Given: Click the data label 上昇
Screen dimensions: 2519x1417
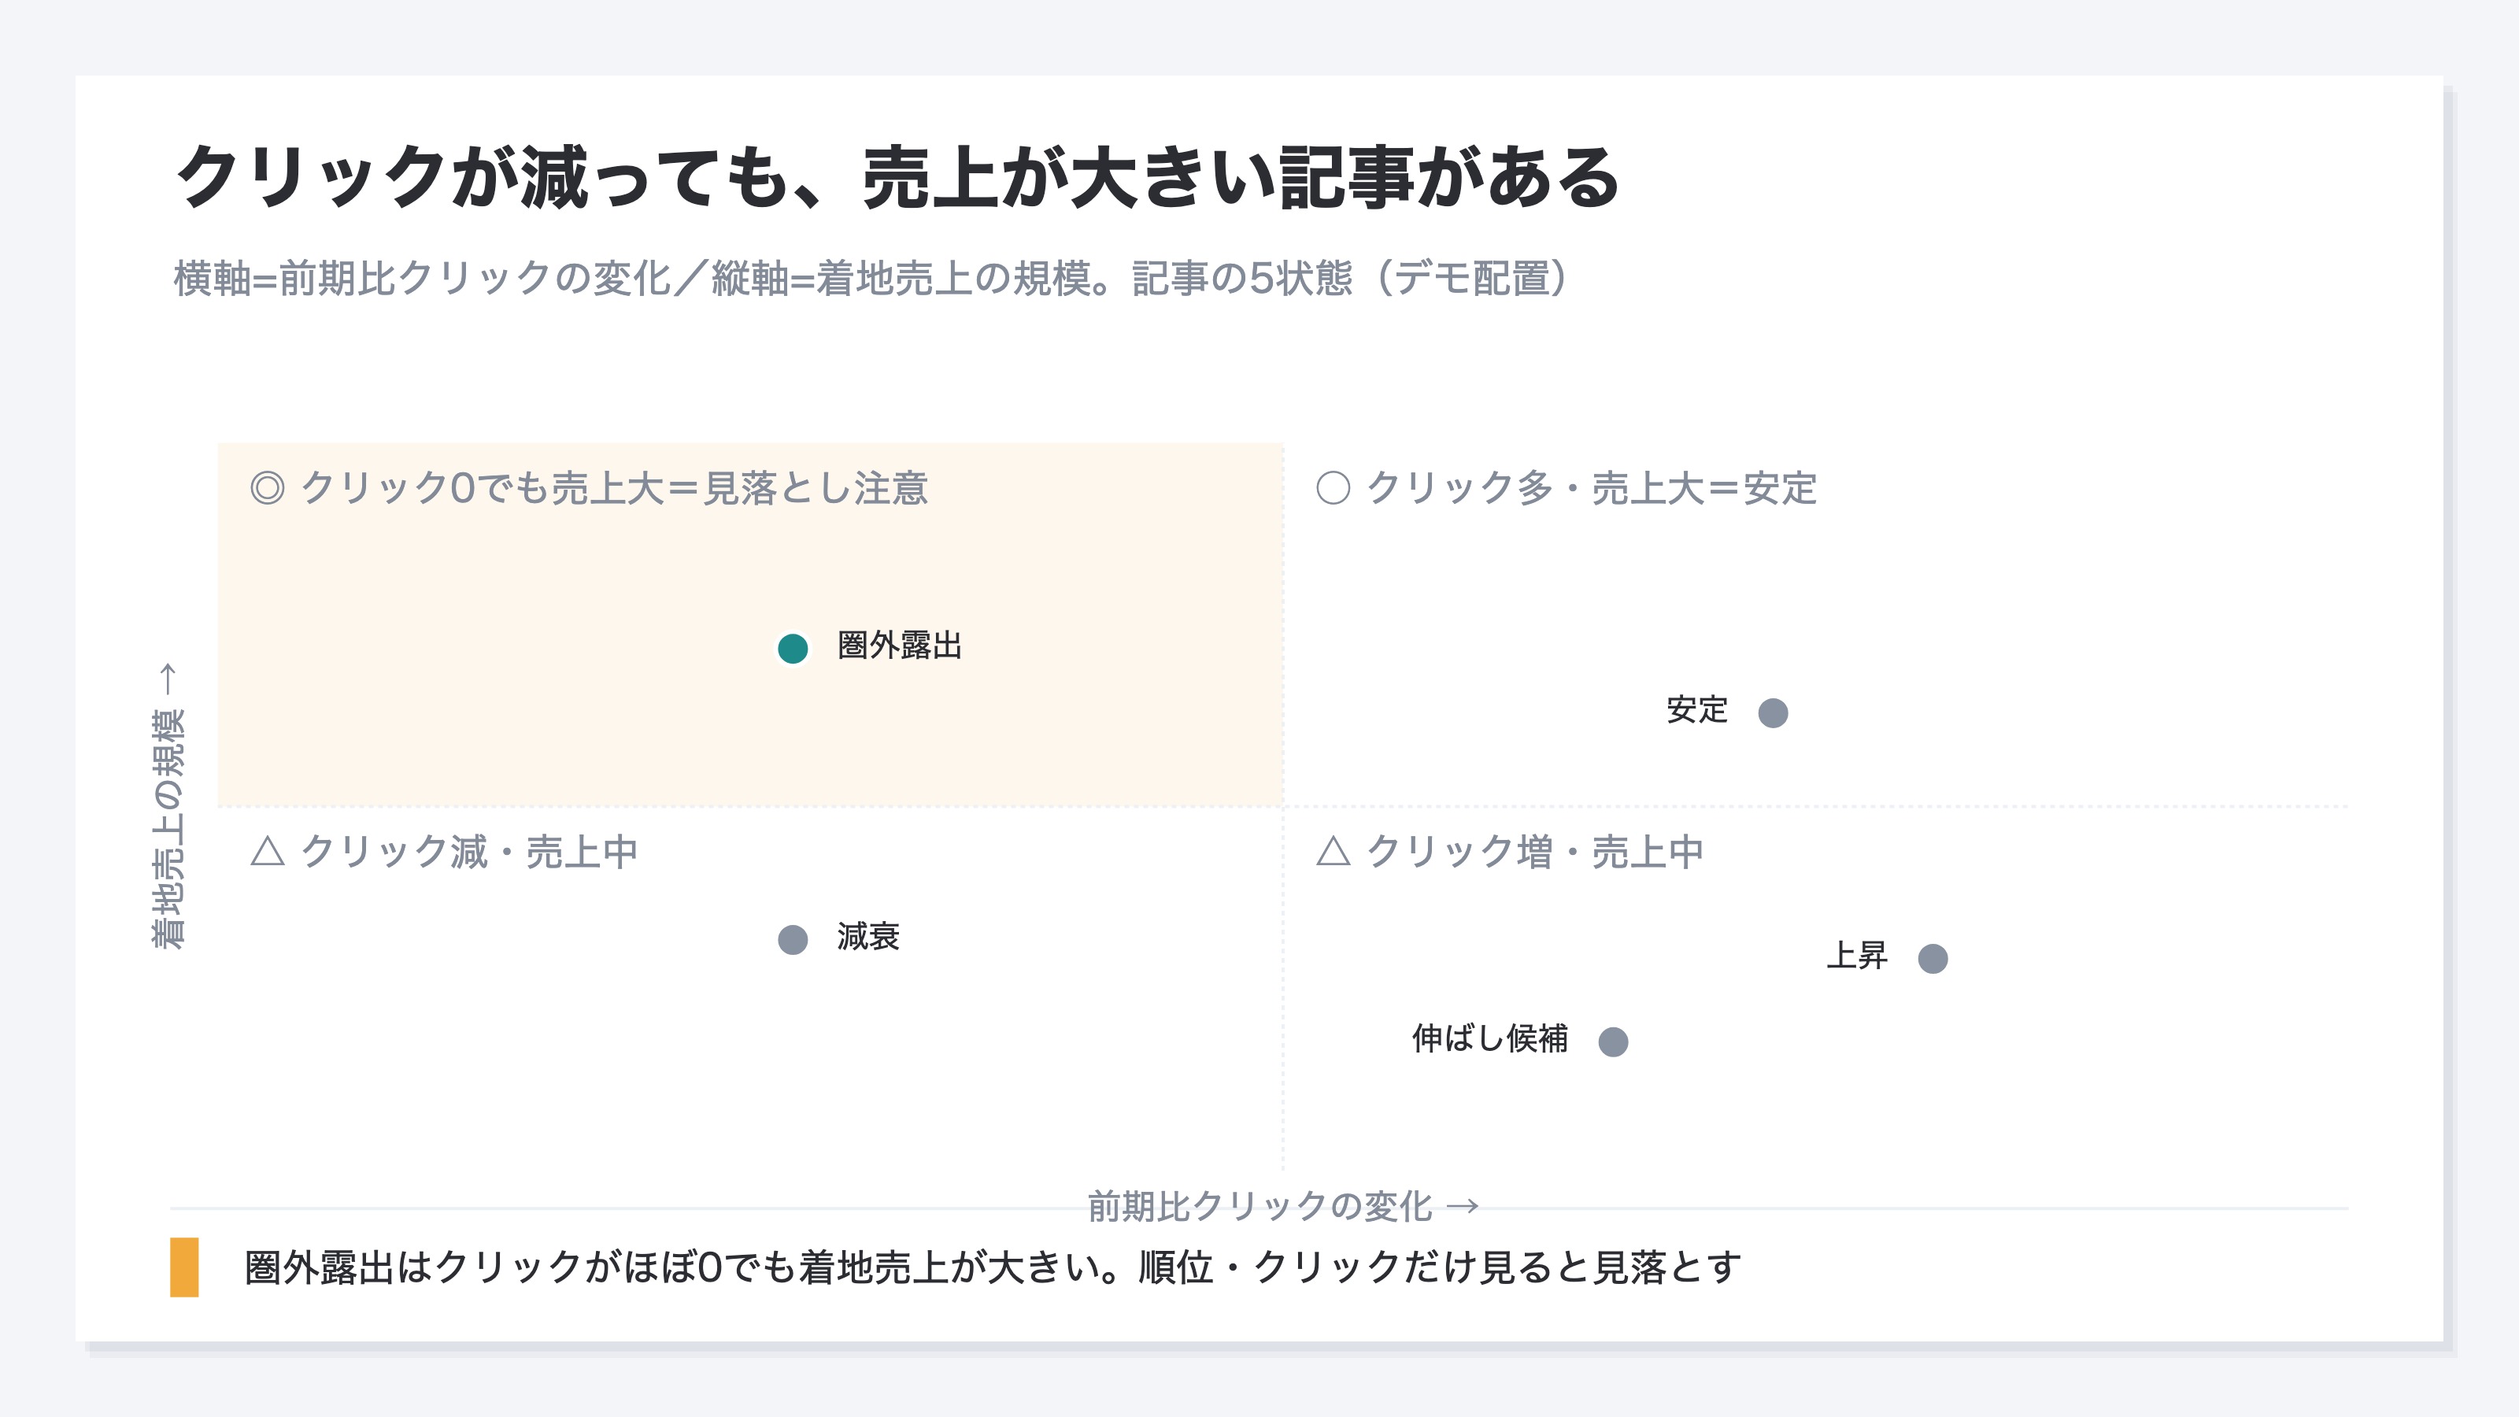Looking at the screenshot, I should (x=1856, y=956).
